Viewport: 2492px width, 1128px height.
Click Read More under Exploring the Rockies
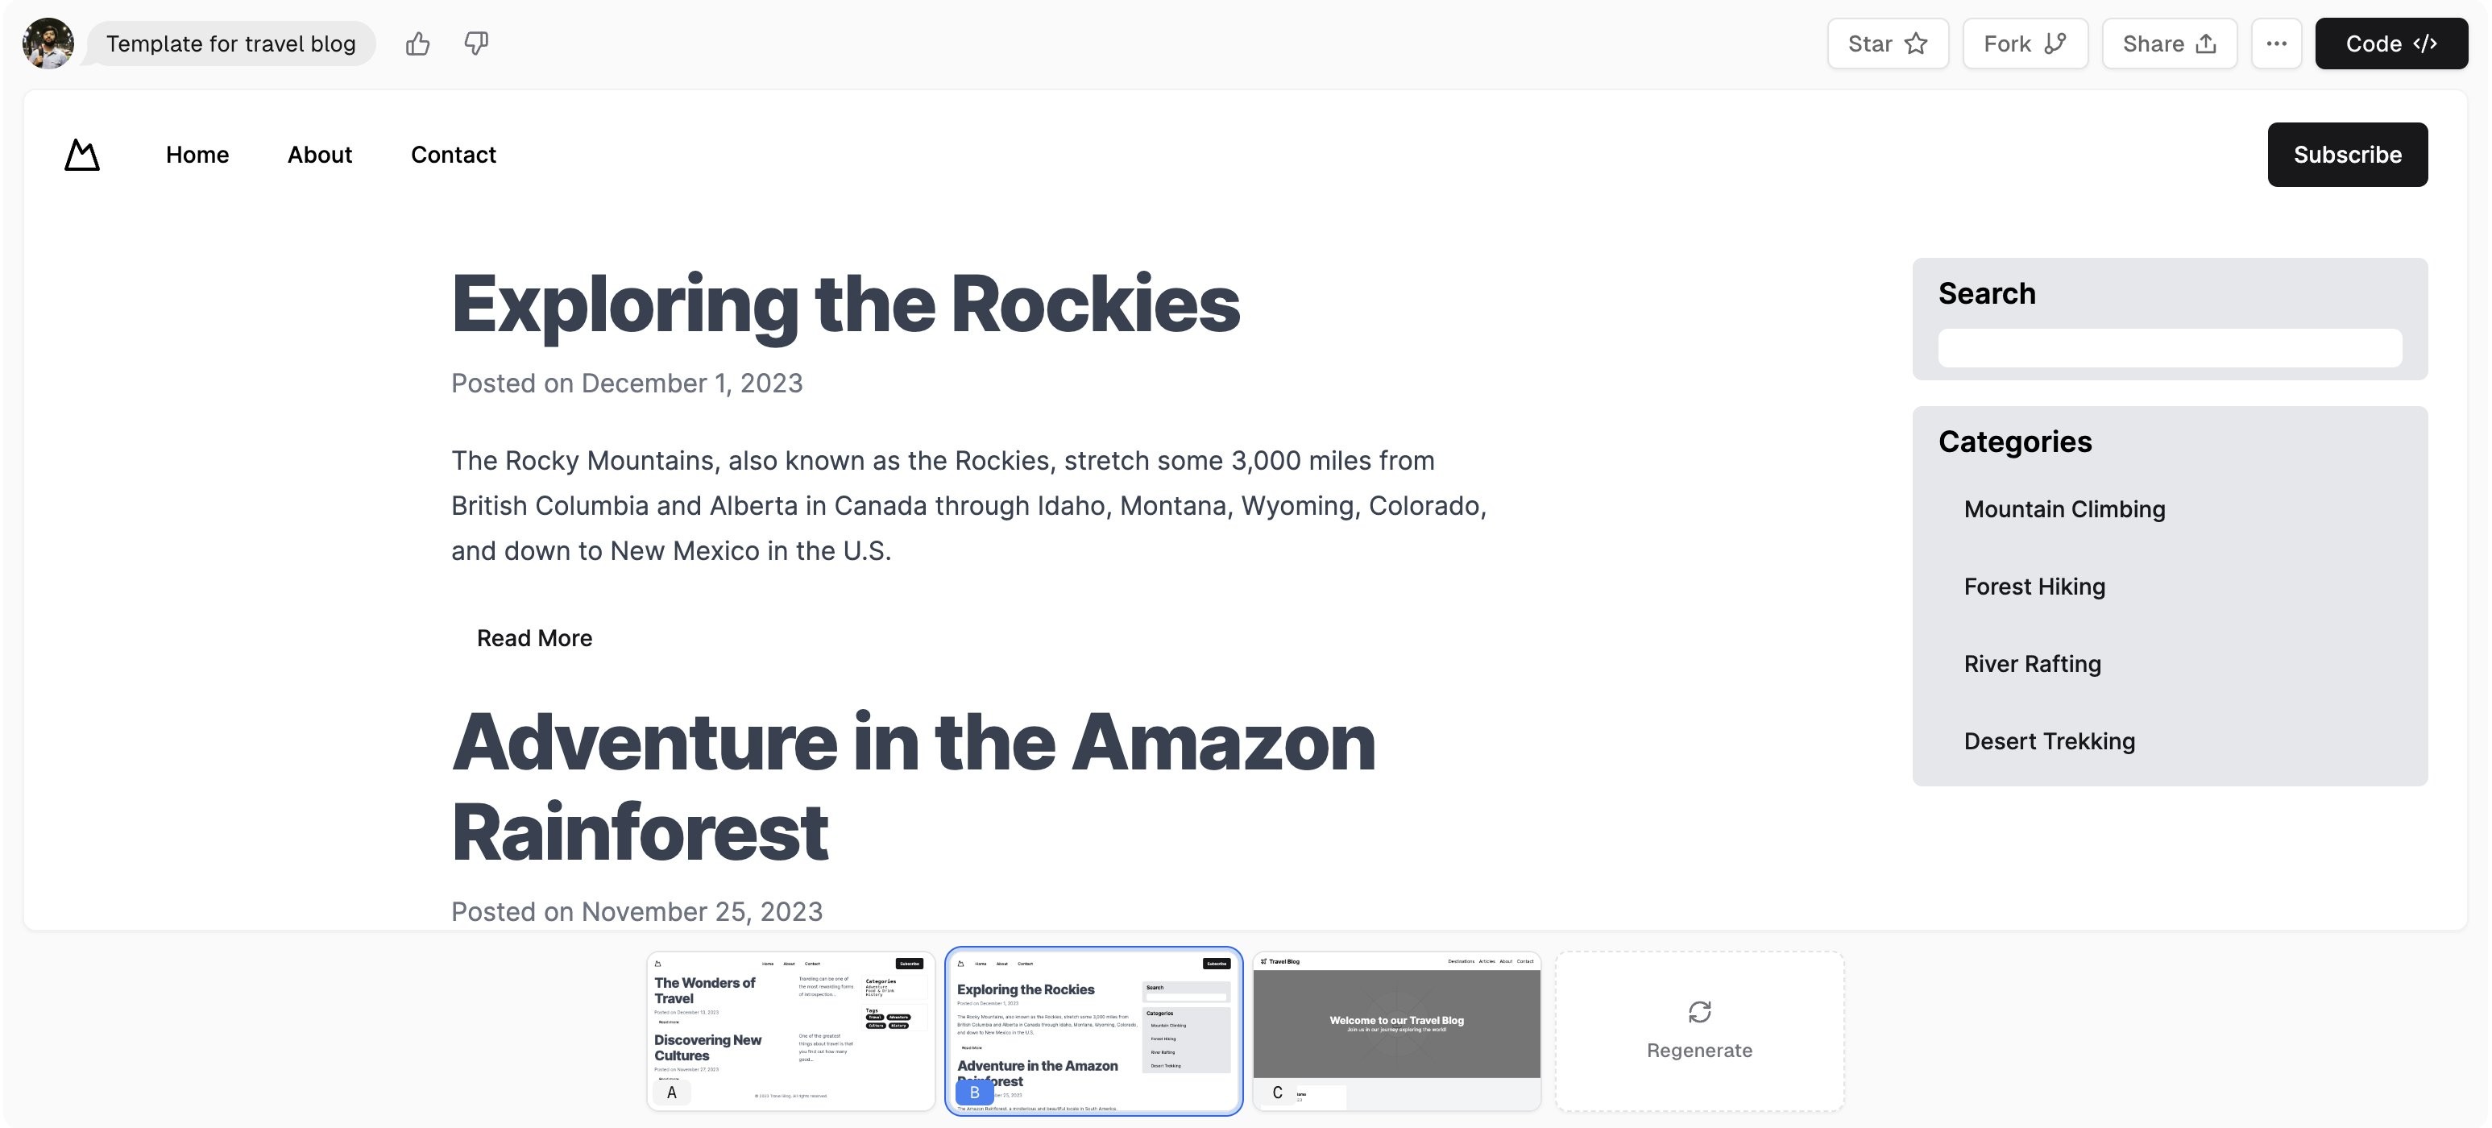[x=534, y=638]
